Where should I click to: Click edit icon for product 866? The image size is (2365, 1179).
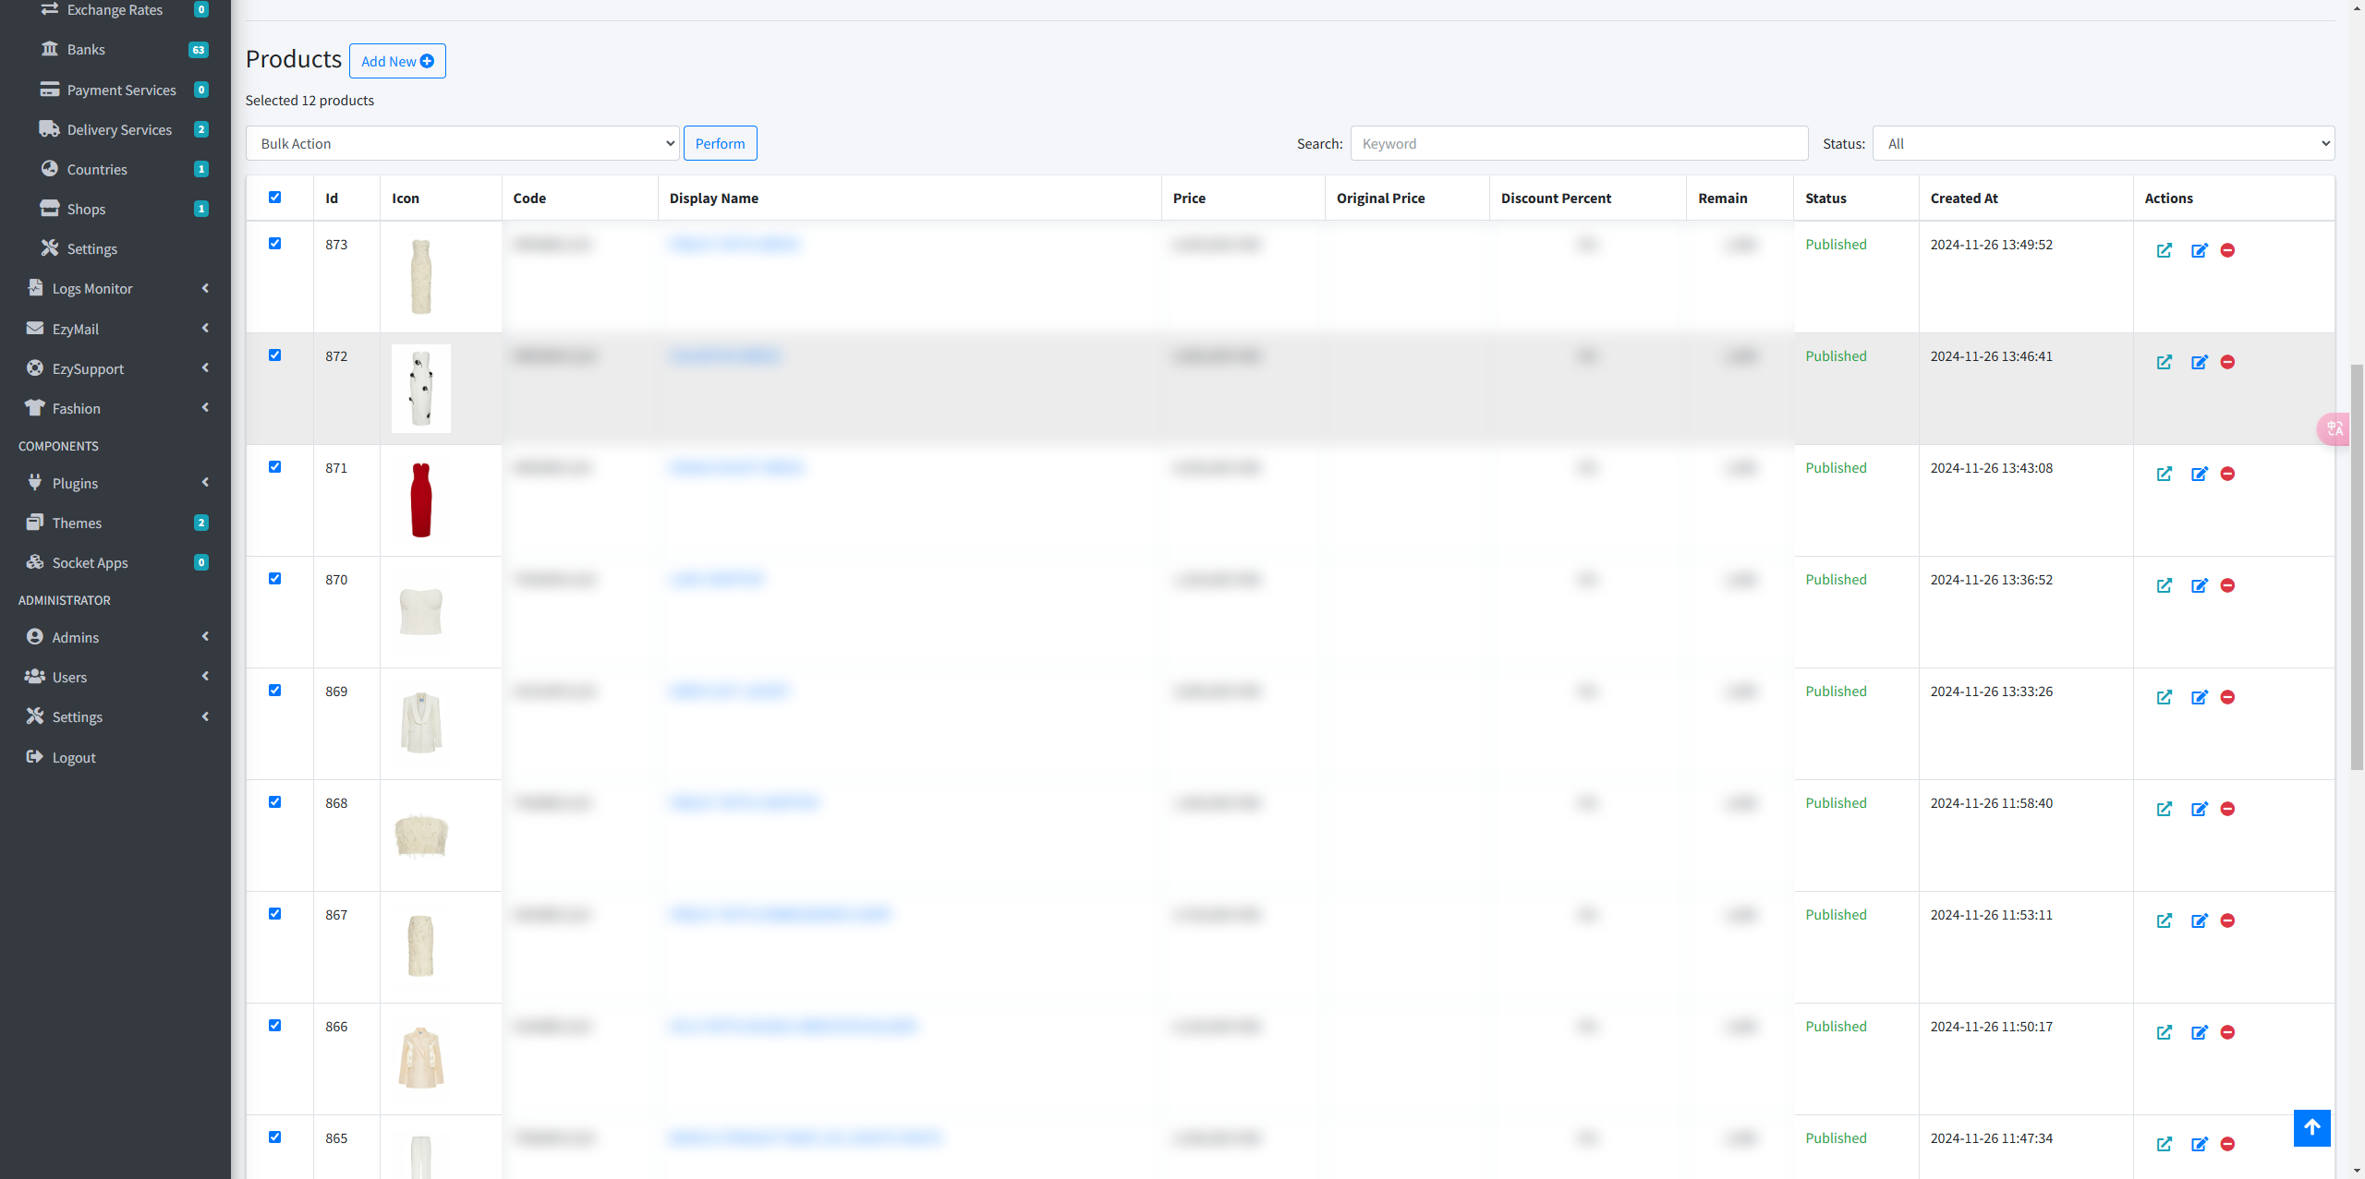[x=2199, y=1032]
